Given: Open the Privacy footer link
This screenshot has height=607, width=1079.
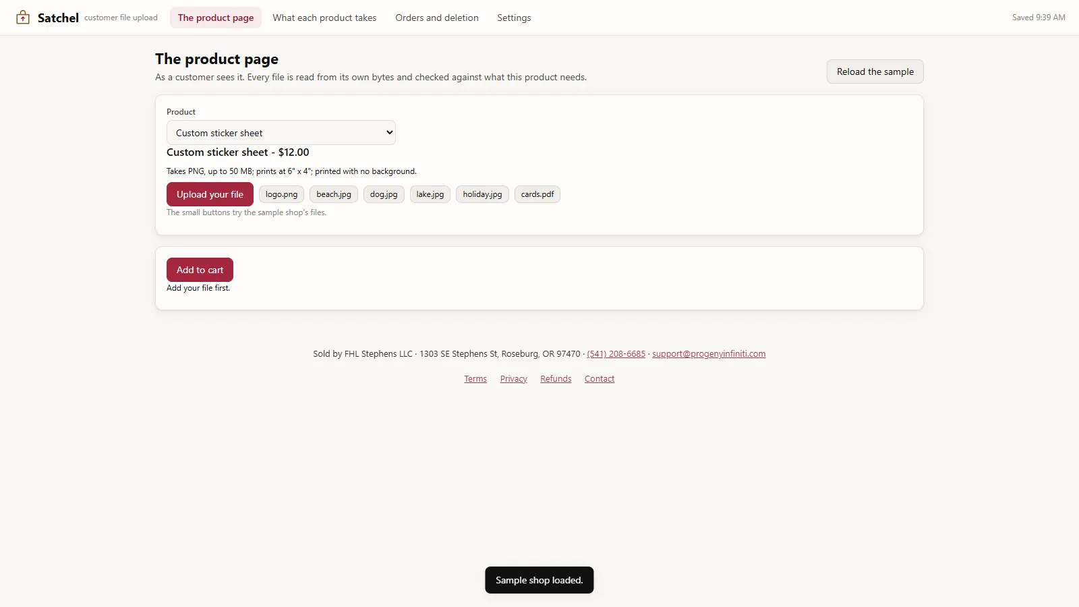Looking at the screenshot, I should [x=514, y=379].
